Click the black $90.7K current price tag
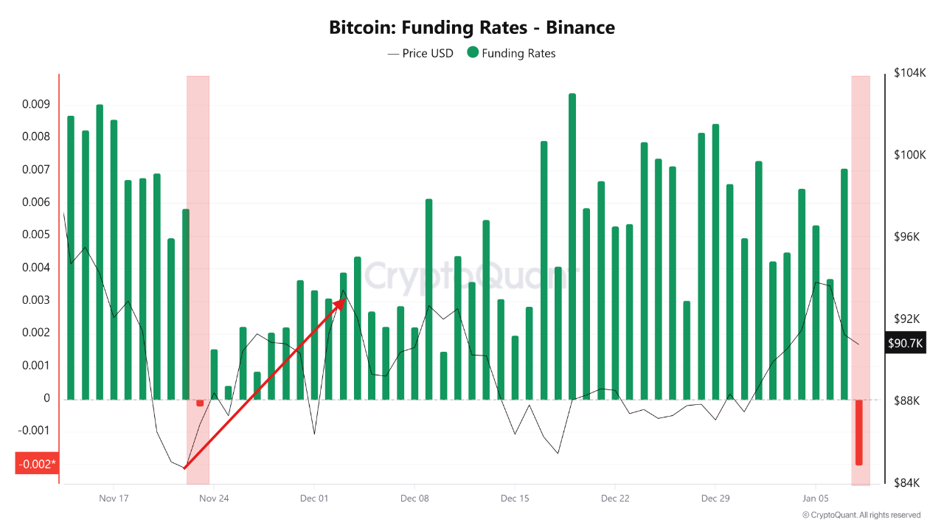The image size is (944, 531). pyautogui.click(x=905, y=343)
